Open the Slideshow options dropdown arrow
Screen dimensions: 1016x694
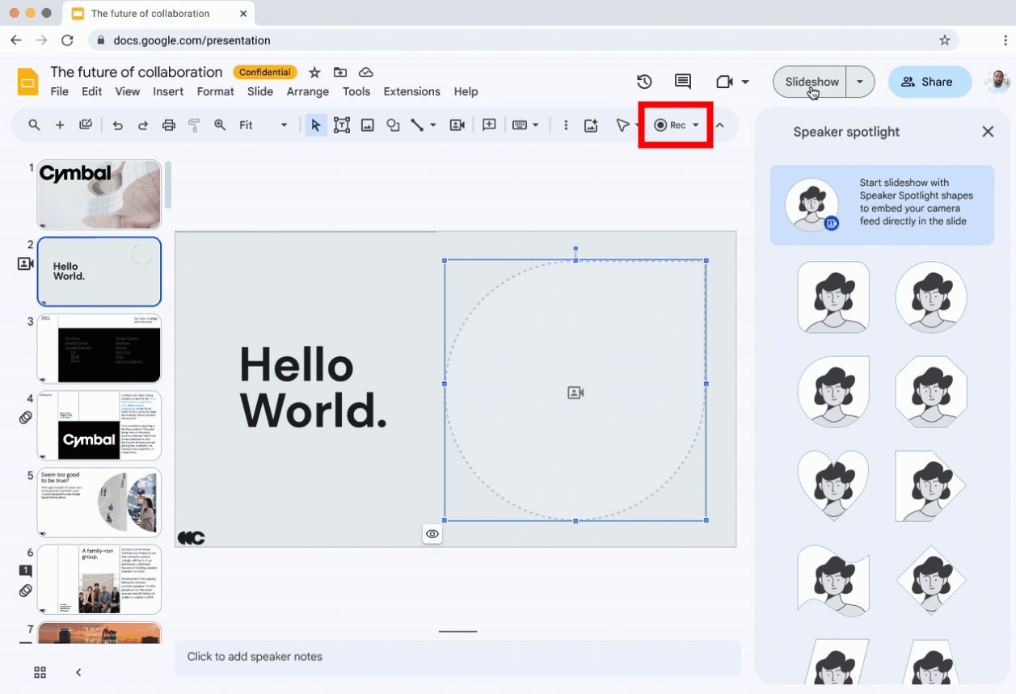coord(860,82)
